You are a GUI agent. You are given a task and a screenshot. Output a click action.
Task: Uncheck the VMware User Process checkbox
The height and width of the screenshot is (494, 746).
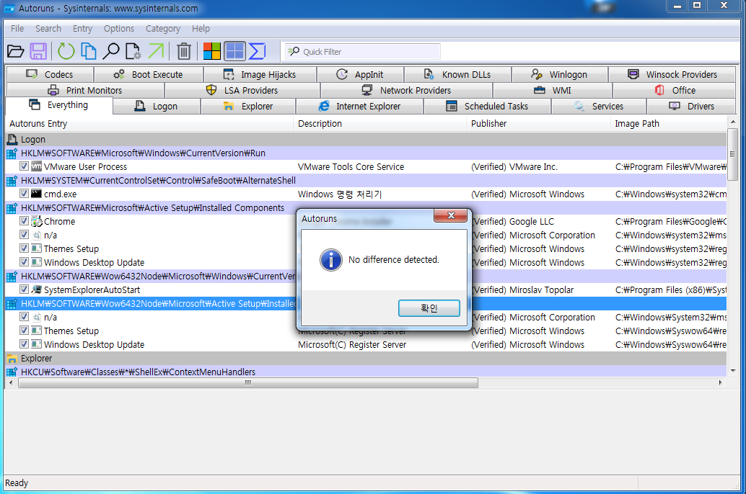(24, 166)
